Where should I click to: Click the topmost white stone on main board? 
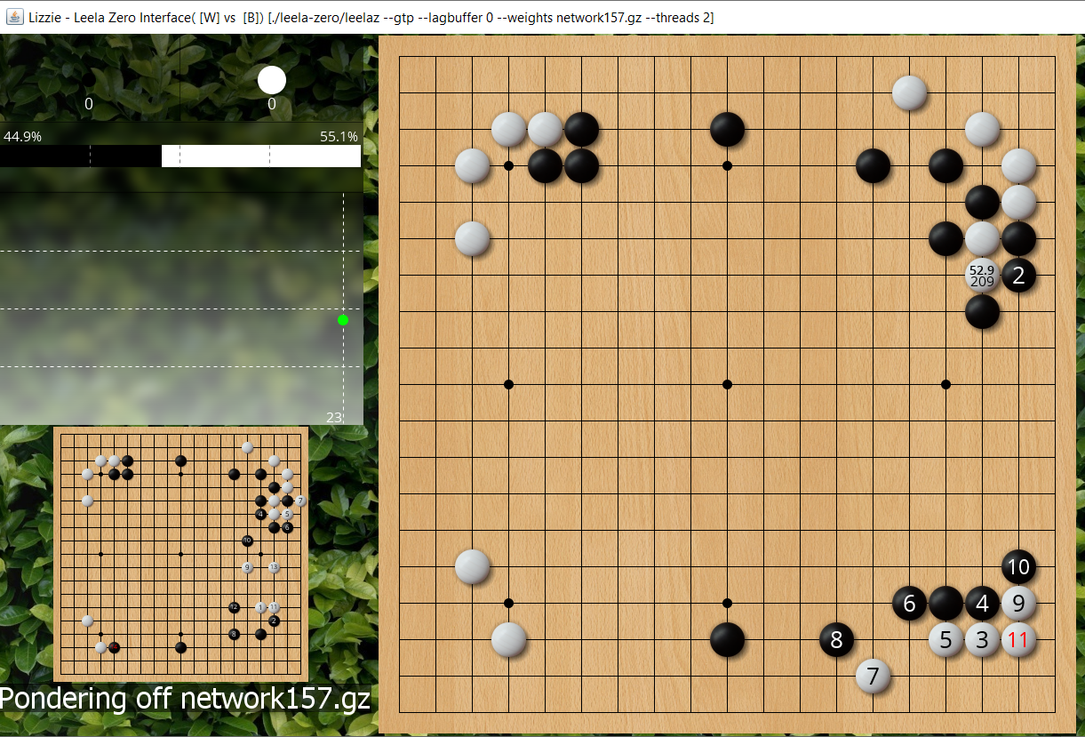(x=909, y=92)
